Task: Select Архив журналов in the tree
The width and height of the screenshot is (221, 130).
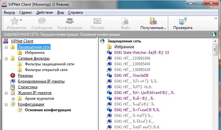Action: [x=39, y=98]
